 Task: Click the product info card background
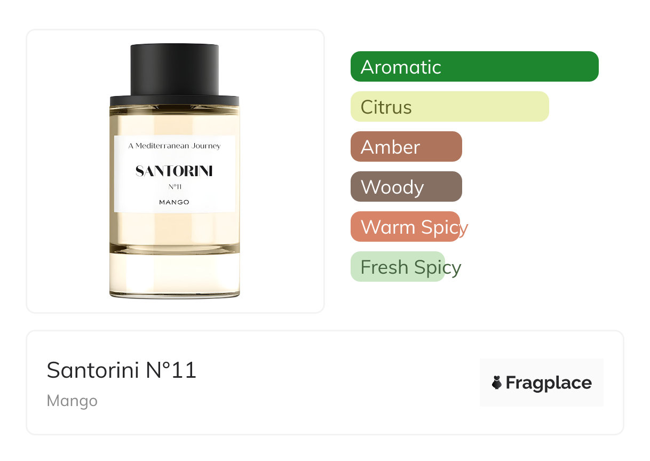click(x=325, y=383)
